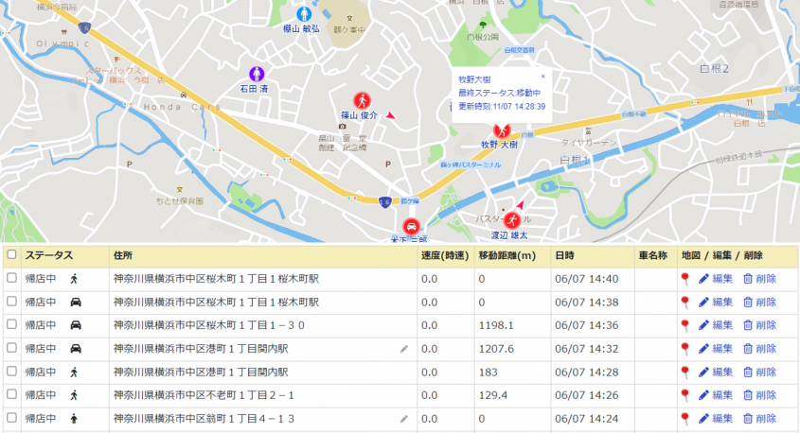Toggle the select-all checkbox in table header
Image resolution: width=800 pixels, height=433 pixels.
click(11, 254)
